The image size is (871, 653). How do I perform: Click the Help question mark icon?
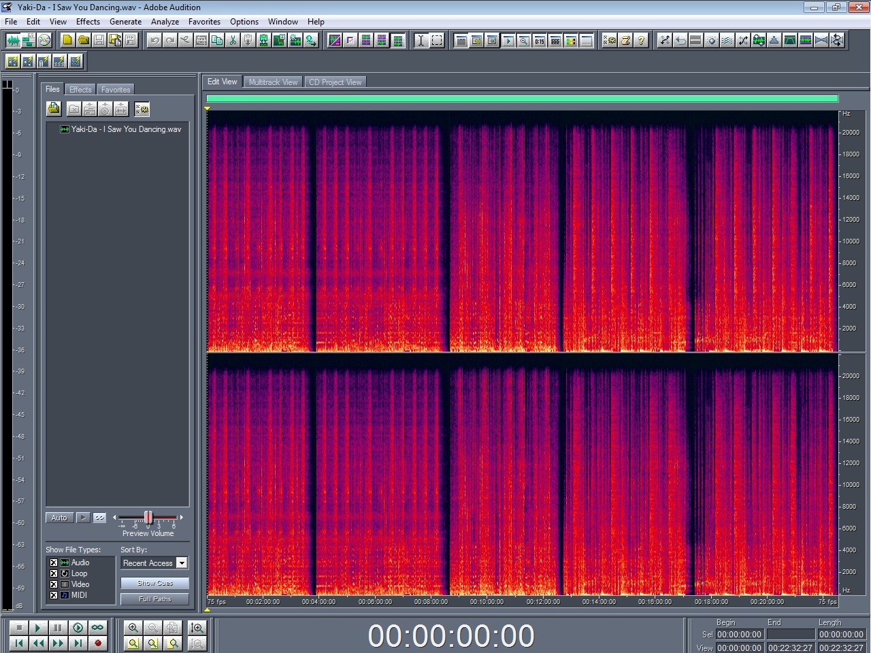(x=641, y=40)
